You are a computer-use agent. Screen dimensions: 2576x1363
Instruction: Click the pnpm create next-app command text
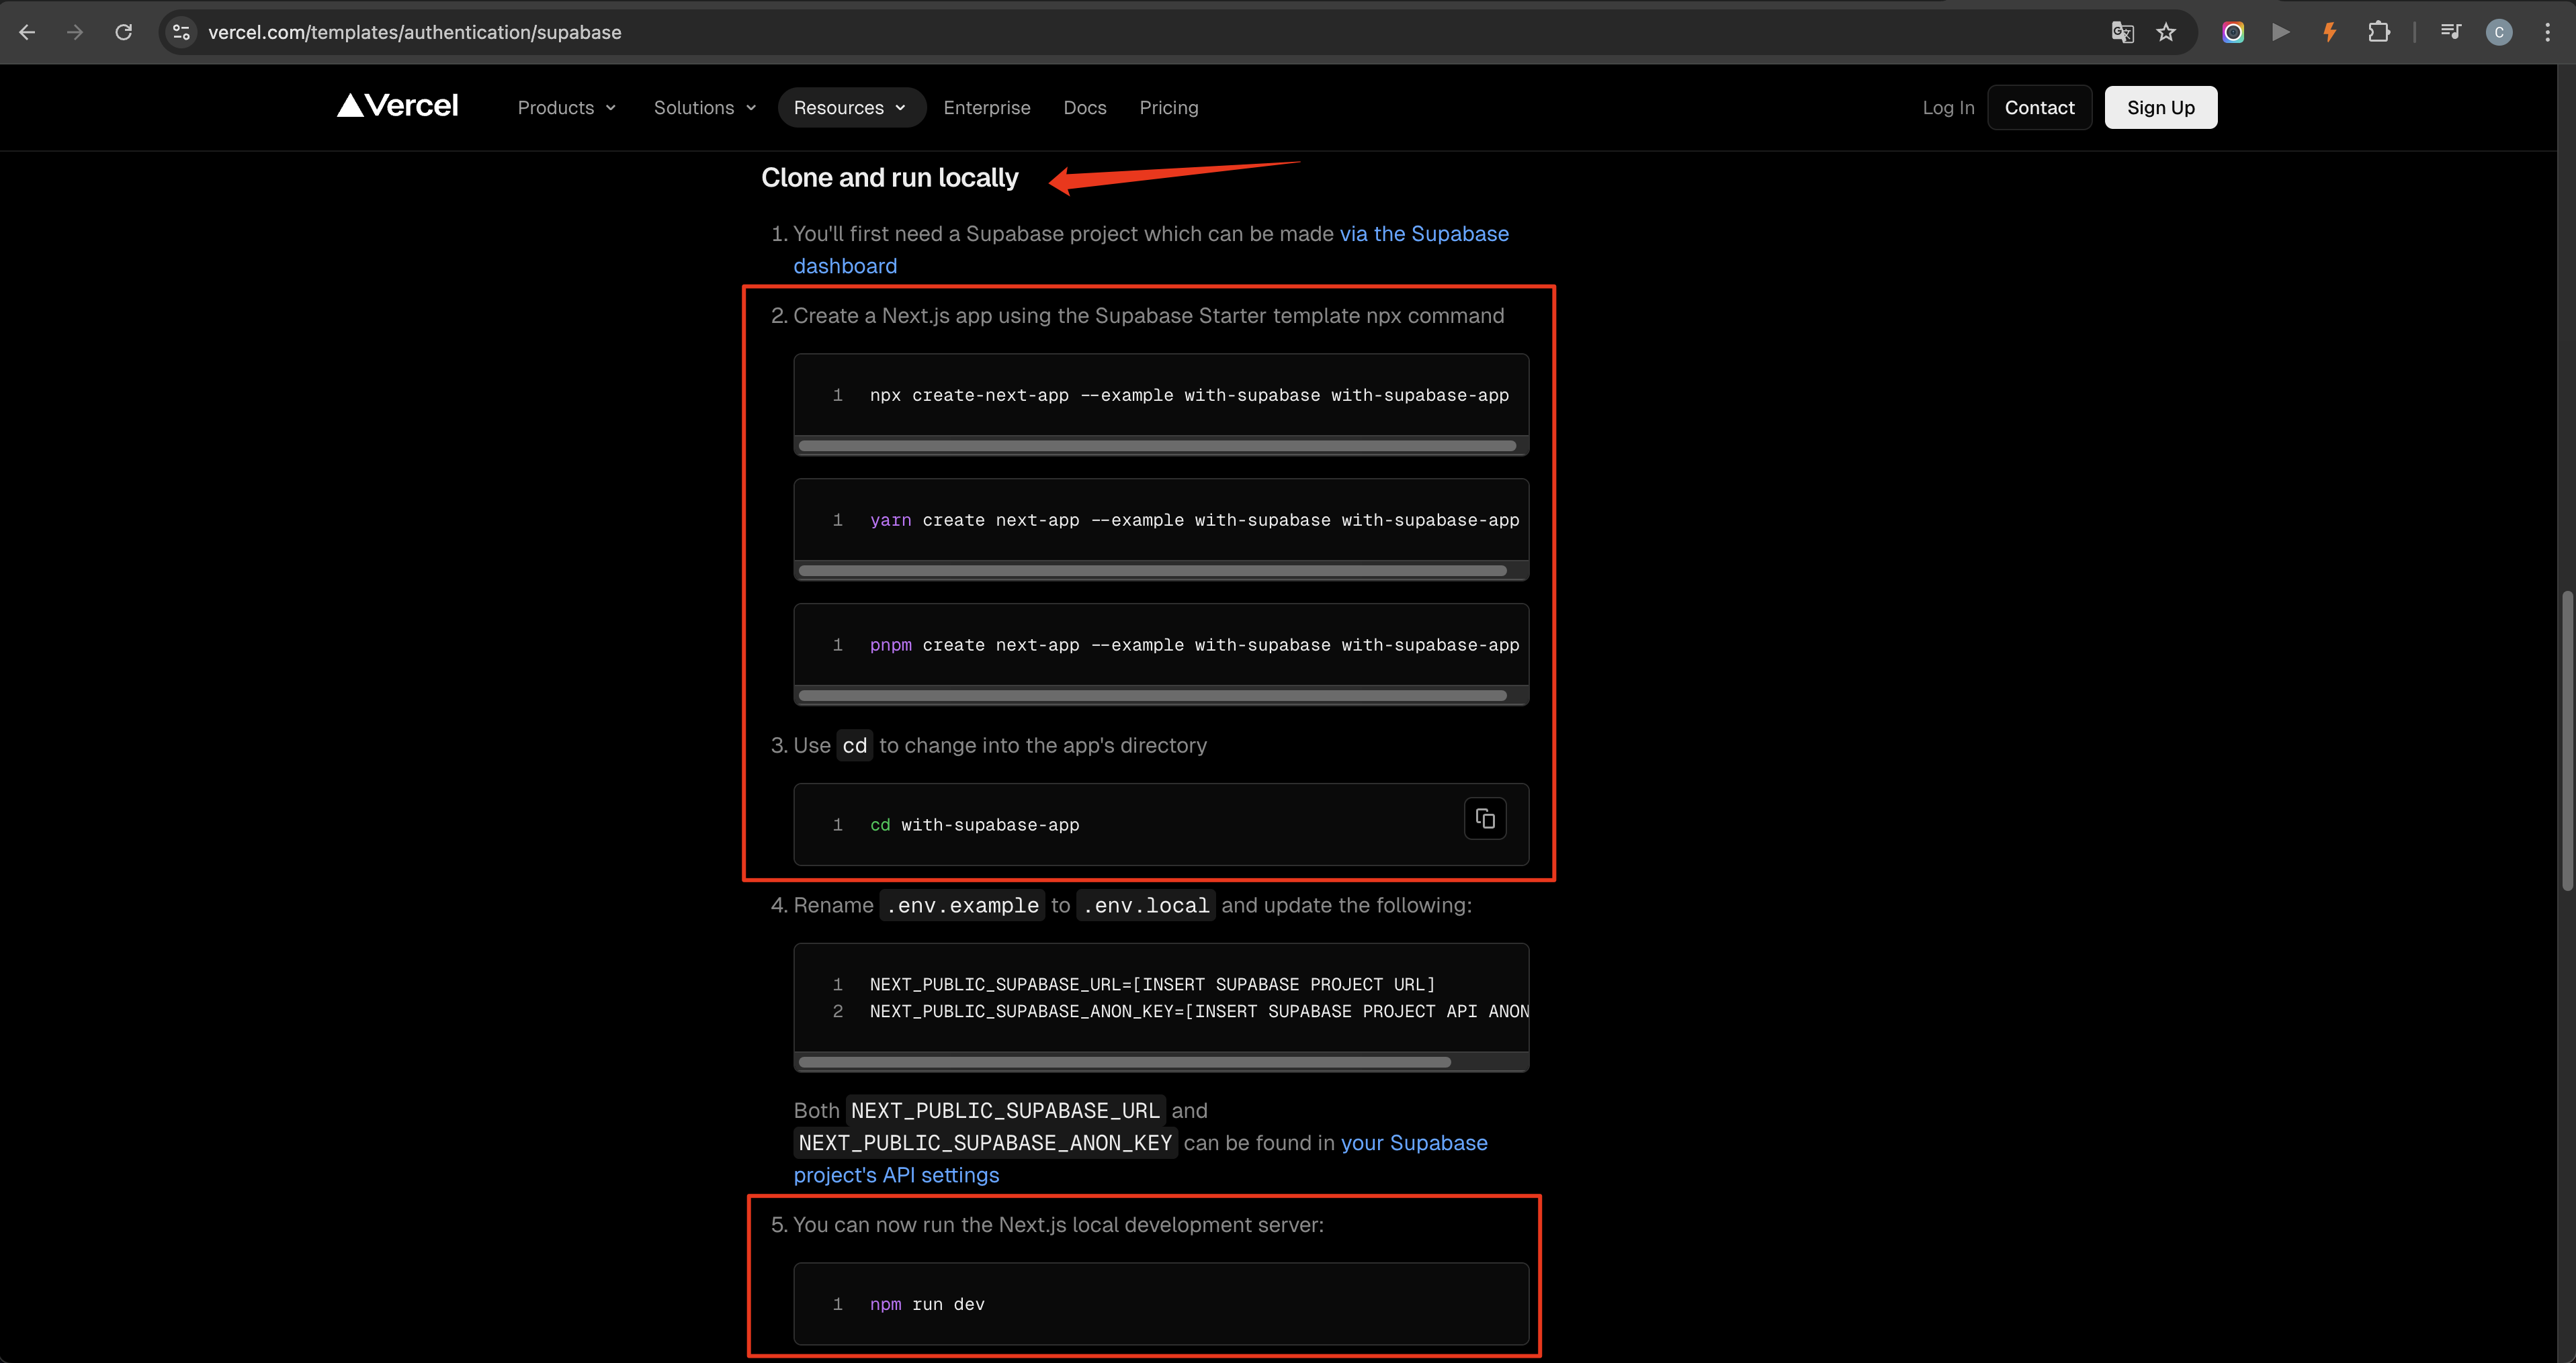pos(1194,645)
